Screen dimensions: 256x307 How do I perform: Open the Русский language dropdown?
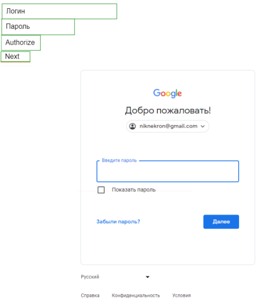pos(115,277)
